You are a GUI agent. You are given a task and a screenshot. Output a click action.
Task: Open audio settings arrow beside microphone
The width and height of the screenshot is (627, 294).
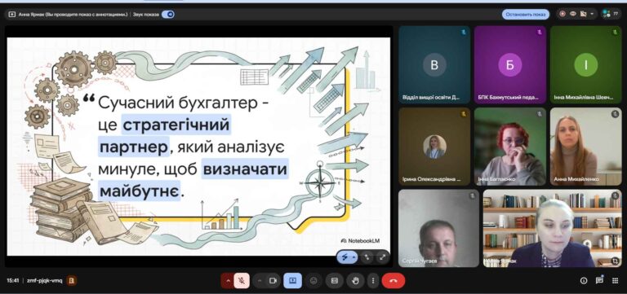click(x=228, y=281)
